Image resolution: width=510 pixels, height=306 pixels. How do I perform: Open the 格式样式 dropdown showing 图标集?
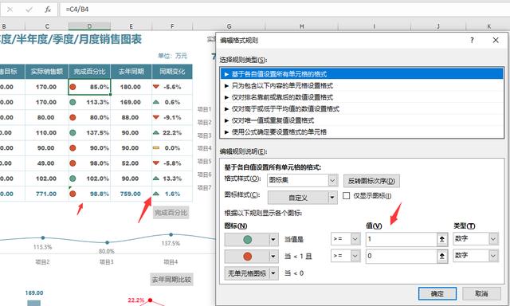click(302, 180)
